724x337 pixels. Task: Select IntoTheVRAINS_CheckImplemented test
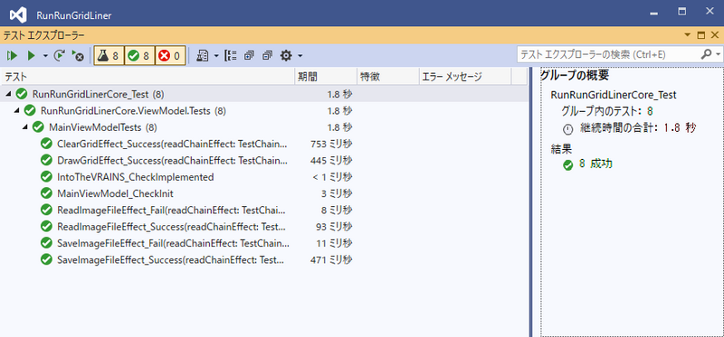pyautogui.click(x=135, y=177)
